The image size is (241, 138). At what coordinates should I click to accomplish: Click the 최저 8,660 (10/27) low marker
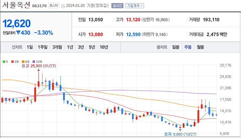coord(180,134)
